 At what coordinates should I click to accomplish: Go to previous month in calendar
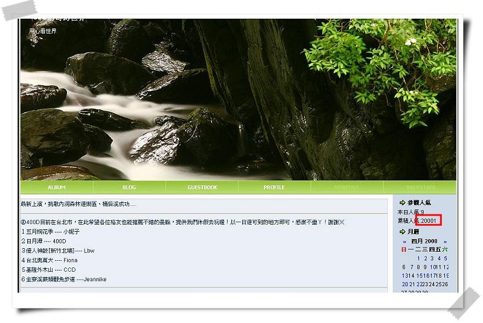pos(405,241)
